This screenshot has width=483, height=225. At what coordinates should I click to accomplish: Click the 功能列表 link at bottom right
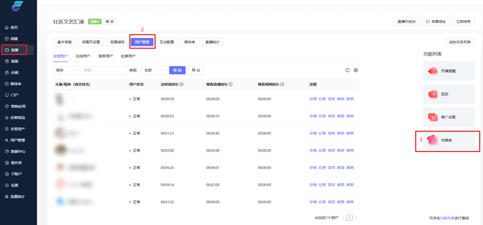click(x=447, y=218)
